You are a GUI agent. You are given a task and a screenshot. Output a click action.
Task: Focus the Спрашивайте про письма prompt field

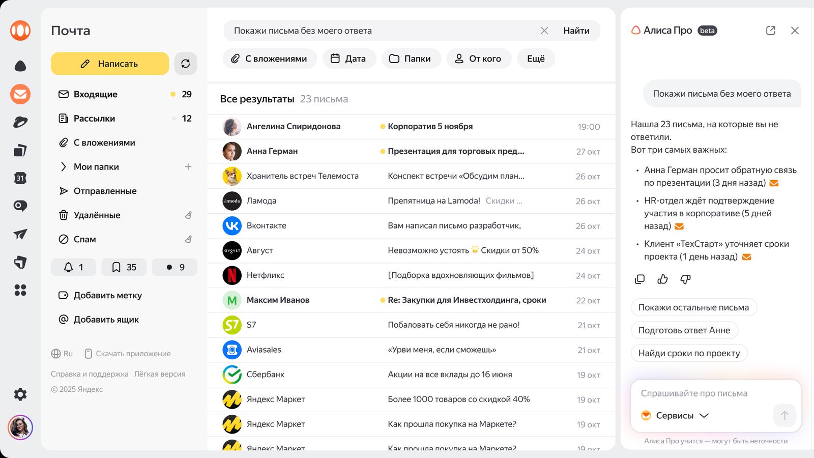click(x=716, y=393)
